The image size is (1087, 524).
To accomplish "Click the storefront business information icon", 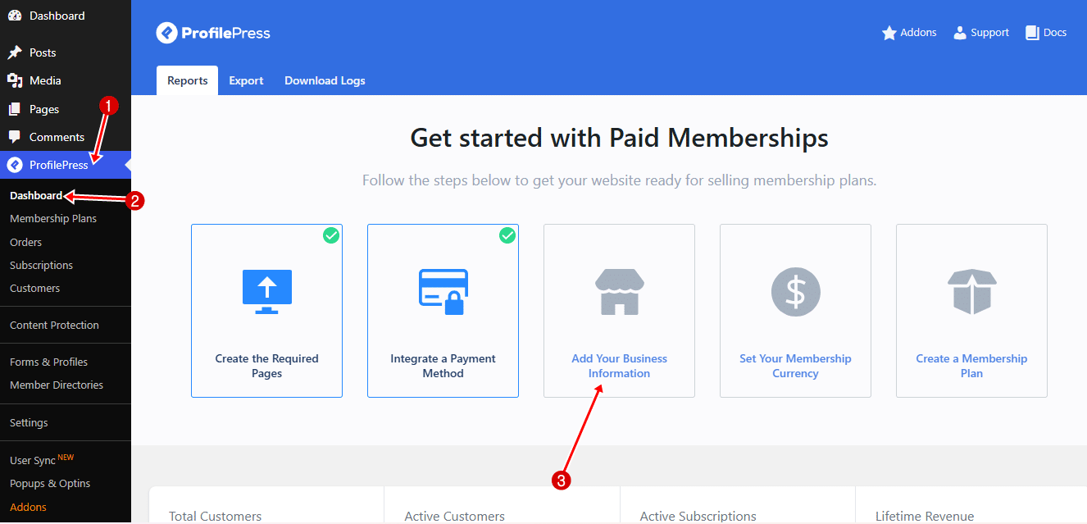I will pyautogui.click(x=619, y=291).
